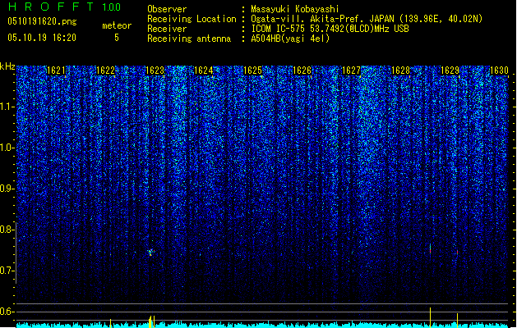Click the 0.8 kHz frequency label
The image size is (517, 328).
tap(7, 230)
